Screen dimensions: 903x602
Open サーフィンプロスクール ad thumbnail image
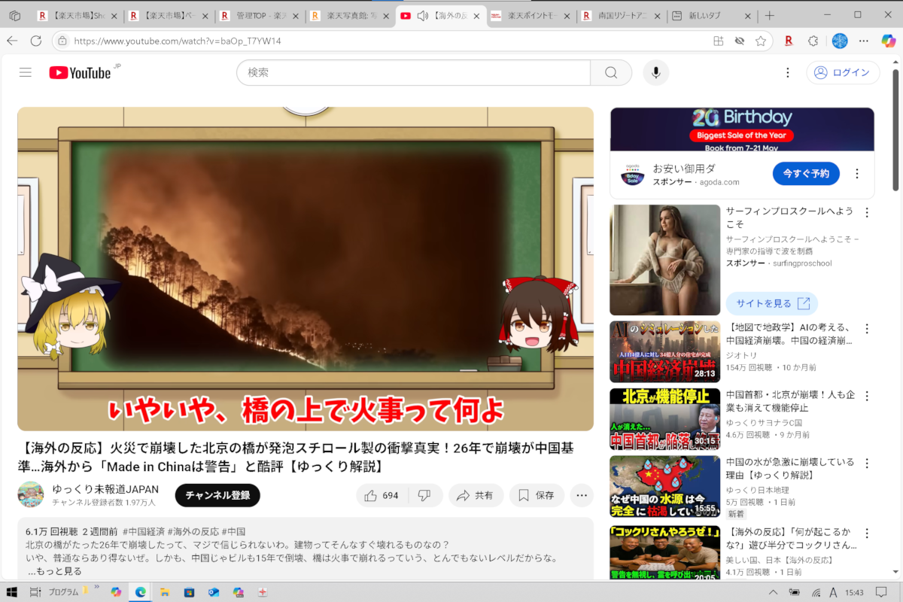(x=664, y=260)
